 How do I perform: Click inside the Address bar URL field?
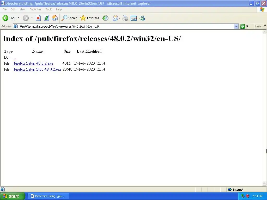click(x=126, y=26)
